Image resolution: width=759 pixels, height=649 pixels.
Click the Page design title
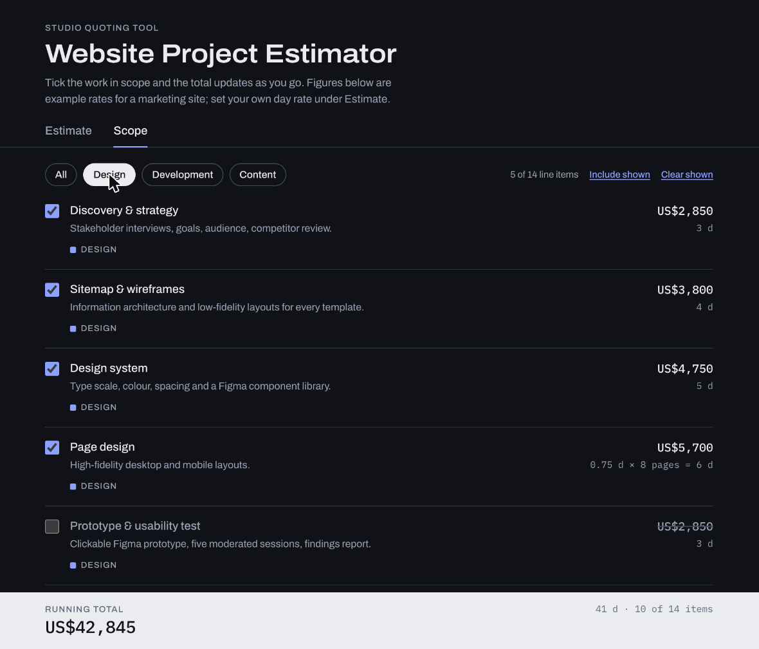pyautogui.click(x=102, y=447)
